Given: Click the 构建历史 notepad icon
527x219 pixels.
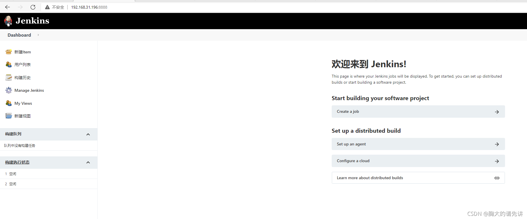Looking at the screenshot, I should [9, 78].
